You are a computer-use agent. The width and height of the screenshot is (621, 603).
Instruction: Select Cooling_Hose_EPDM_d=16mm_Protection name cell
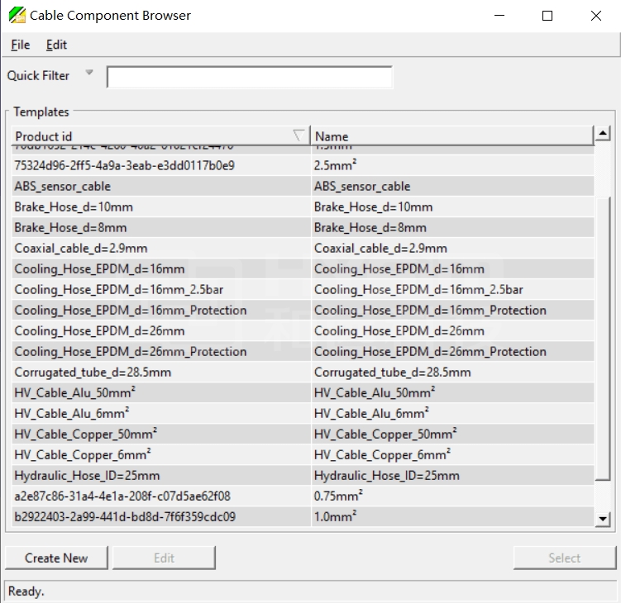pyautogui.click(x=452, y=310)
